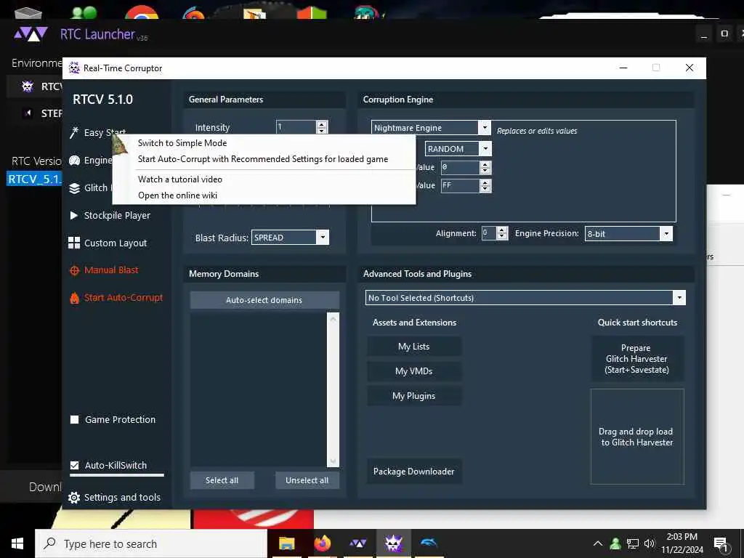
Task: Click the taskbar clock showing 2:03 PM
Action: 682,543
